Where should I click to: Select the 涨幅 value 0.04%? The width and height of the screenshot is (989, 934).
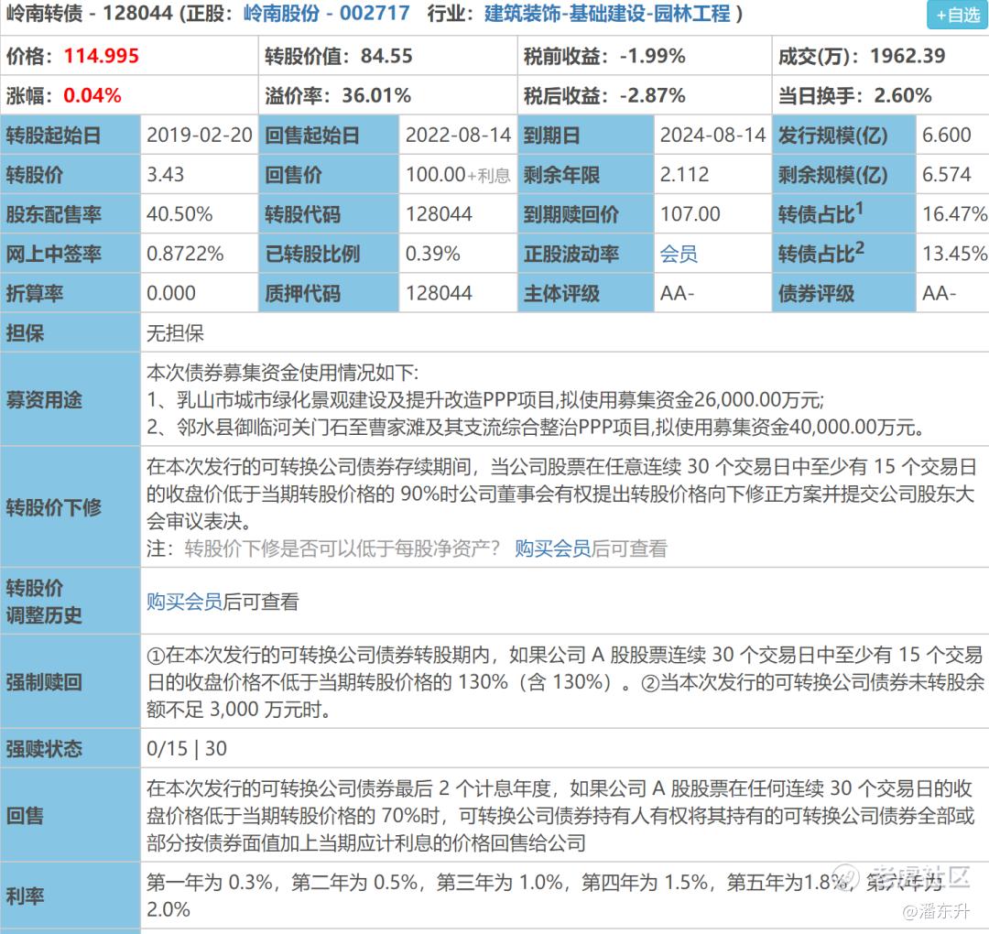[92, 95]
